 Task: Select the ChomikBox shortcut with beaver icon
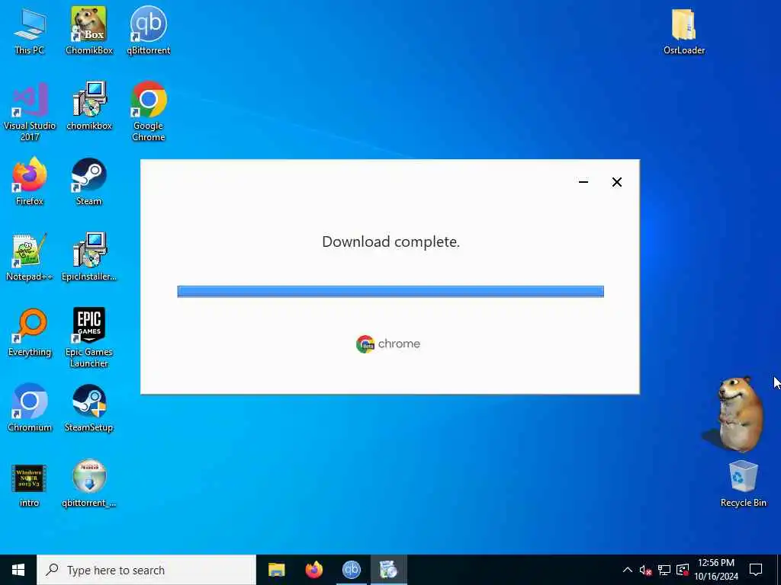pos(88,30)
